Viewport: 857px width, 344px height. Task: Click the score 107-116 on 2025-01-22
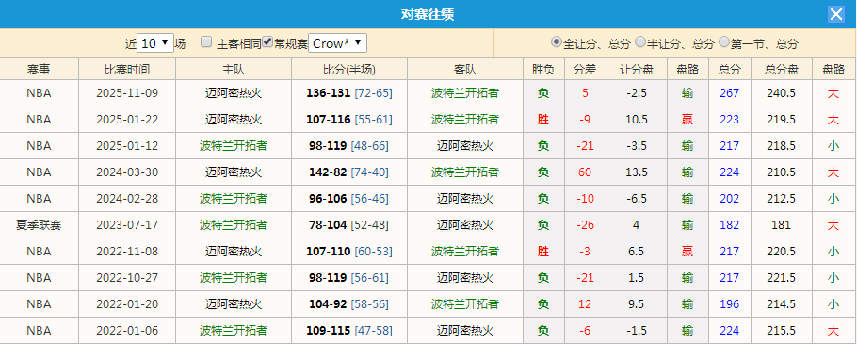click(x=328, y=120)
